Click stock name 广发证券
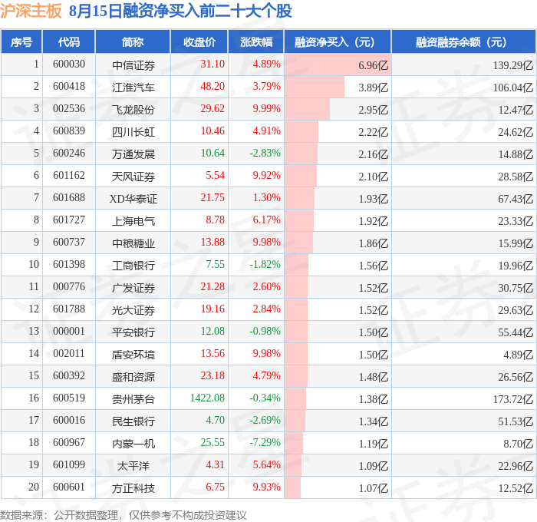Viewport: 537px width, 522px height. (133, 288)
